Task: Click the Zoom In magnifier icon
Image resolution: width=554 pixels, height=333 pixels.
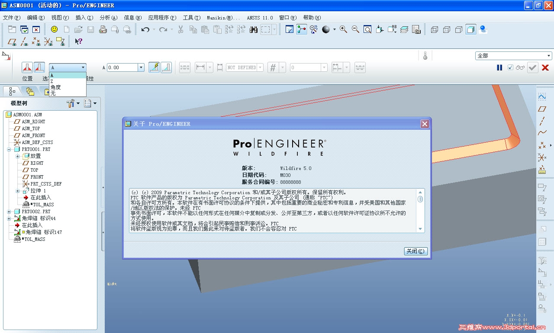Action: click(343, 29)
